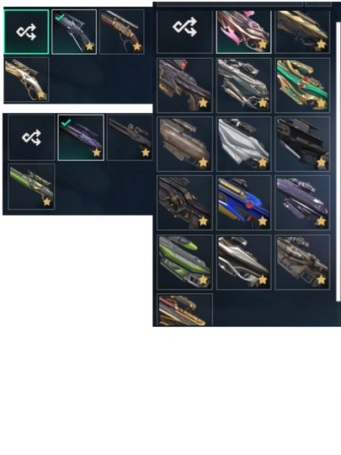This screenshot has width=341, height=455.
Task: Select the white and gold ornate rifle skin
Action: pyautogui.click(x=26, y=79)
